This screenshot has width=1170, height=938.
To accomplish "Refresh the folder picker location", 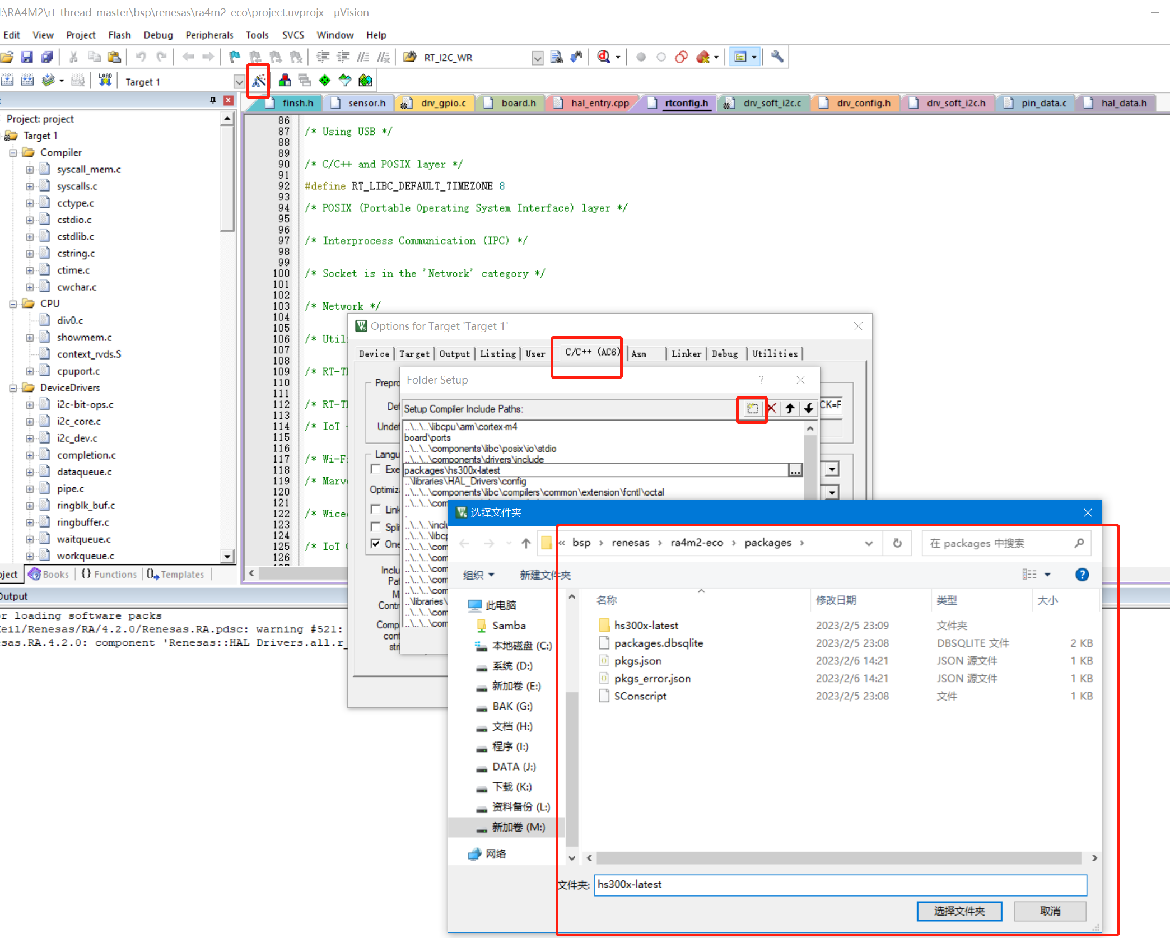I will pos(897,543).
